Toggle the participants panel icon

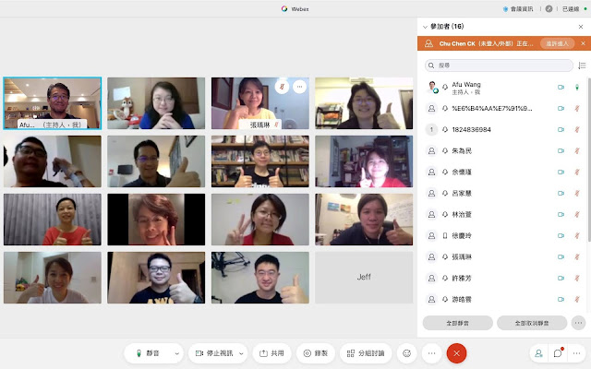point(538,353)
